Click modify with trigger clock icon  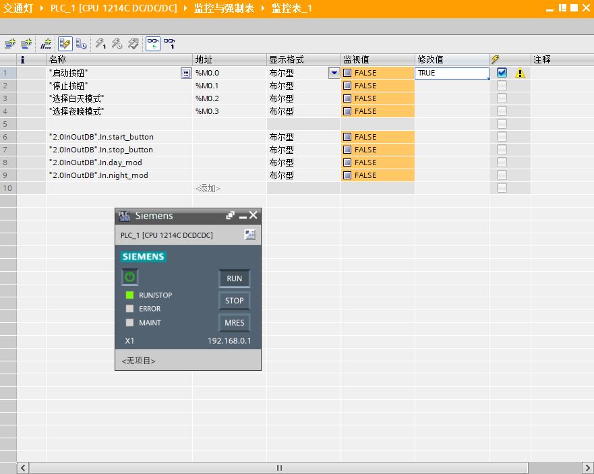point(117,44)
